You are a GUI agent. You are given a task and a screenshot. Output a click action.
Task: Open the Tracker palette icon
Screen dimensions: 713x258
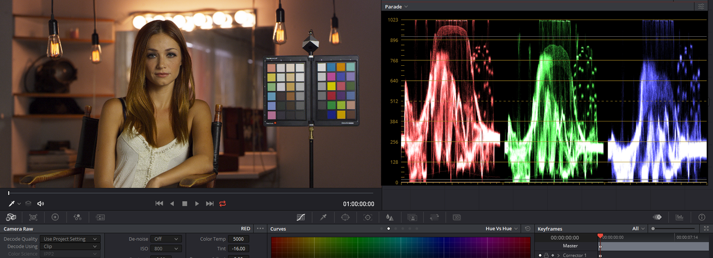(368, 217)
